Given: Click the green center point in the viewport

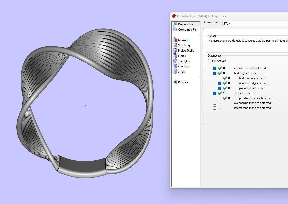Looking at the screenshot, I should [x=86, y=106].
